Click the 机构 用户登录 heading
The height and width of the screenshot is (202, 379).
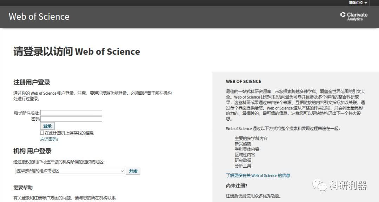click(x=32, y=151)
